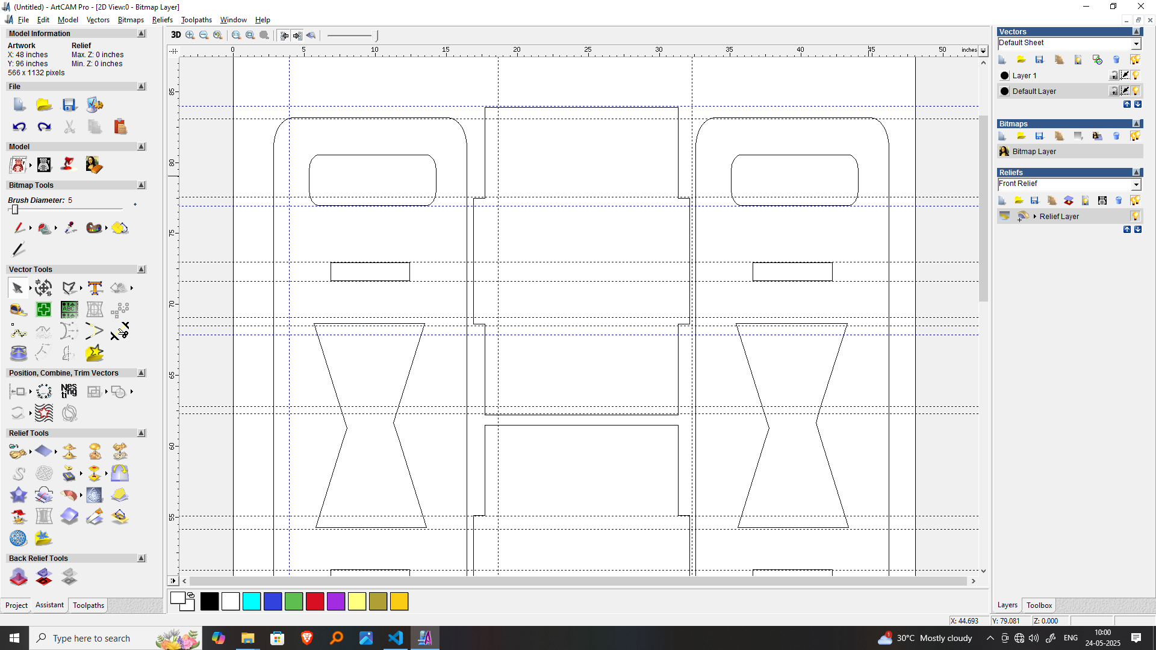This screenshot has width=1156, height=650.
Task: Click the horizontal scrollbar right arrow
Action: point(974,581)
